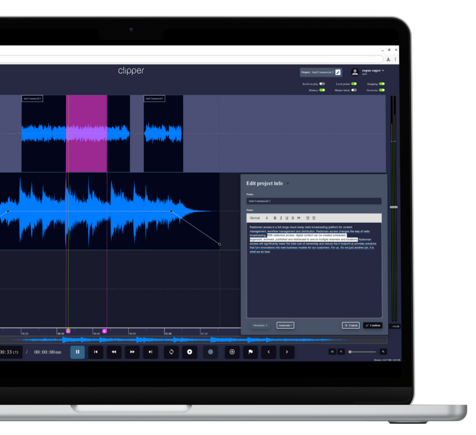This screenshot has height=435, width=476.
Task: Skip to start of the project
Action: [x=96, y=352]
